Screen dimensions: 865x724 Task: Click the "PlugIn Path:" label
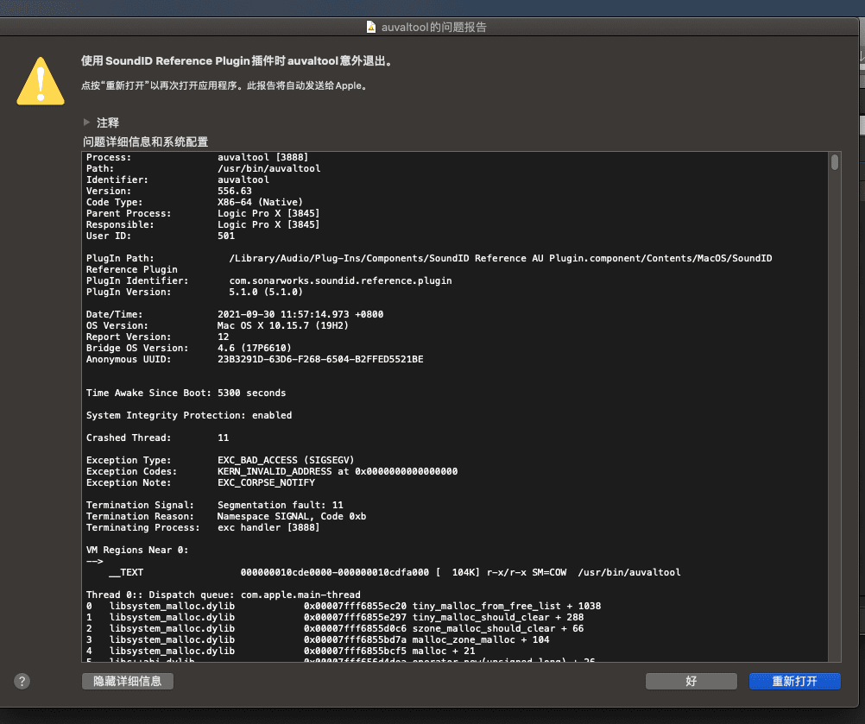point(120,258)
